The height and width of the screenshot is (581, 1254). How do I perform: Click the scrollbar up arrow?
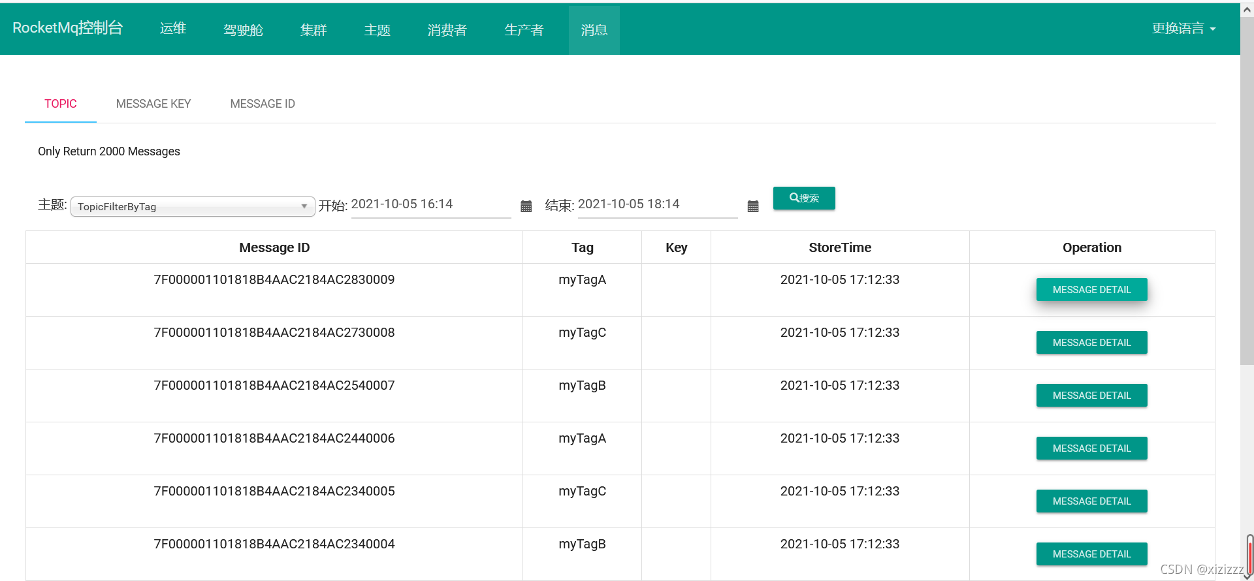(1247, 10)
